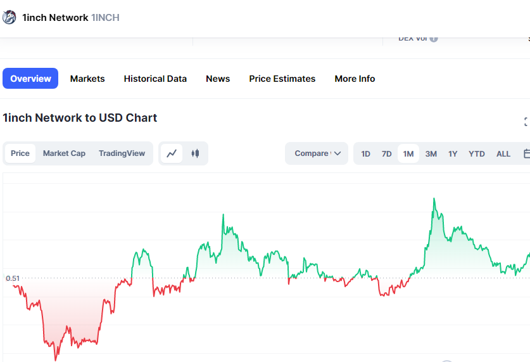This screenshot has width=530, height=362.
Task: Open the calendar date range icon
Action: 526,153
